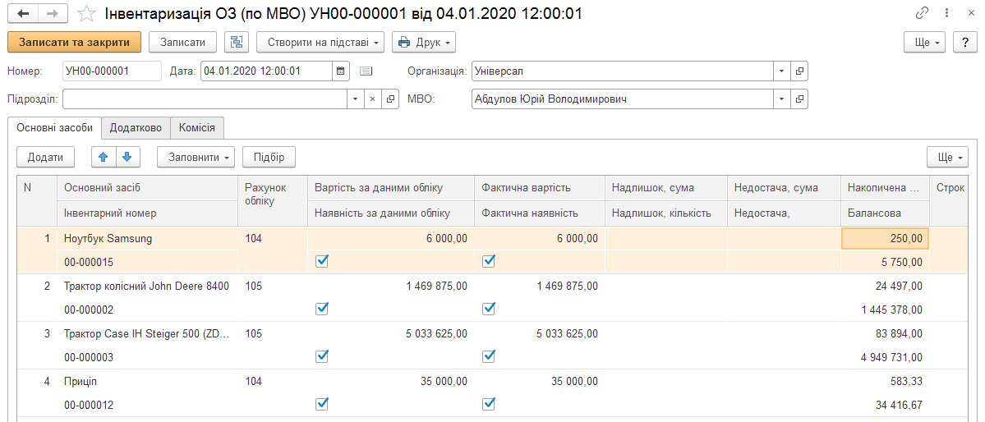Toggle accounting availability for Case IH Steiger
The height and width of the screenshot is (422, 985).
(x=322, y=356)
